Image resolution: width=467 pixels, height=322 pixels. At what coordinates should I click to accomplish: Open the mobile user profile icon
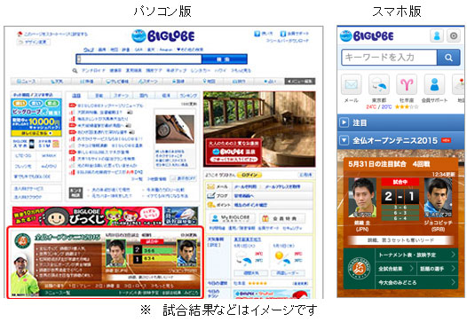click(437, 36)
